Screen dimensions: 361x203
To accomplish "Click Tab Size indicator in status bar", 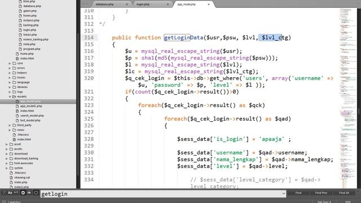I will 324,202.
